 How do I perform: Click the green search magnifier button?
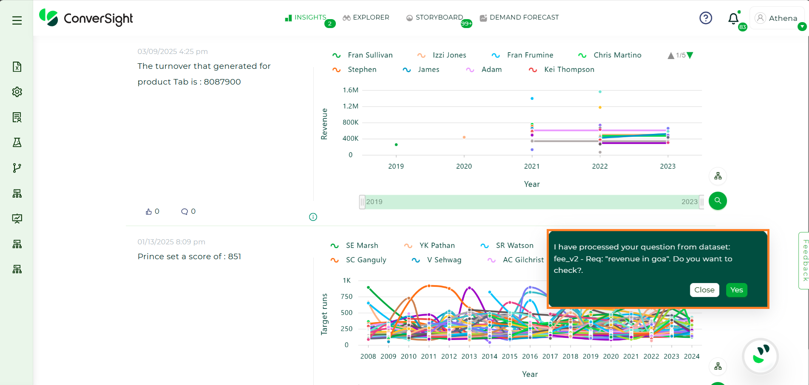click(718, 201)
